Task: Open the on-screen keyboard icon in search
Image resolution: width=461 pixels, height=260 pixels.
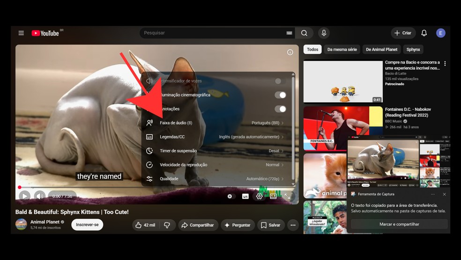Action: tap(290, 33)
